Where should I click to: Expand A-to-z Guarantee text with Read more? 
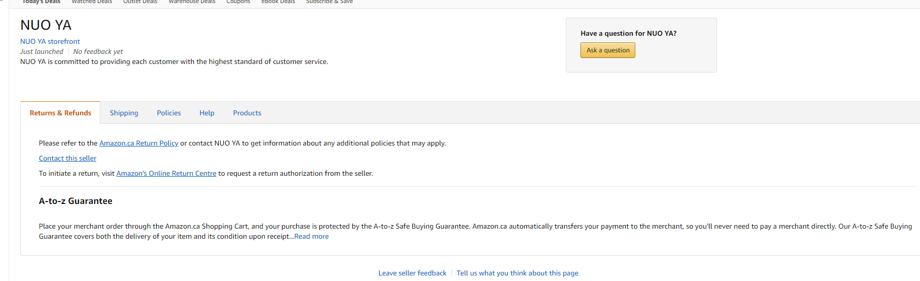(311, 236)
